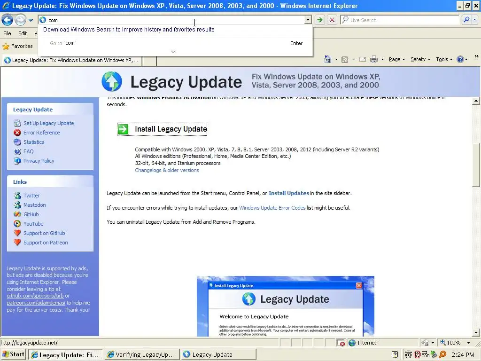481x361 pixels.
Task: Click the 100% zoom level button
Action: [x=450, y=343]
